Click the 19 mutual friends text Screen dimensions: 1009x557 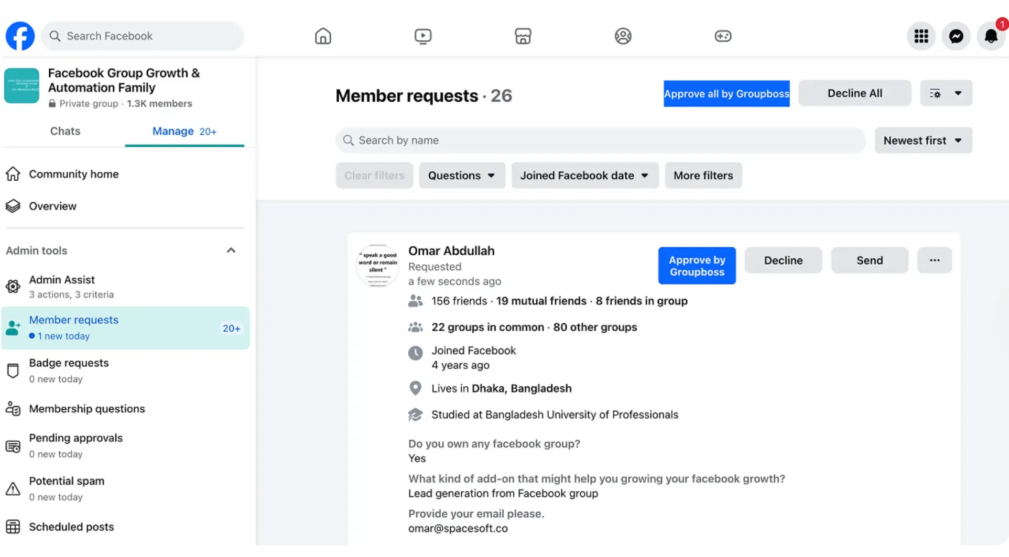541,301
